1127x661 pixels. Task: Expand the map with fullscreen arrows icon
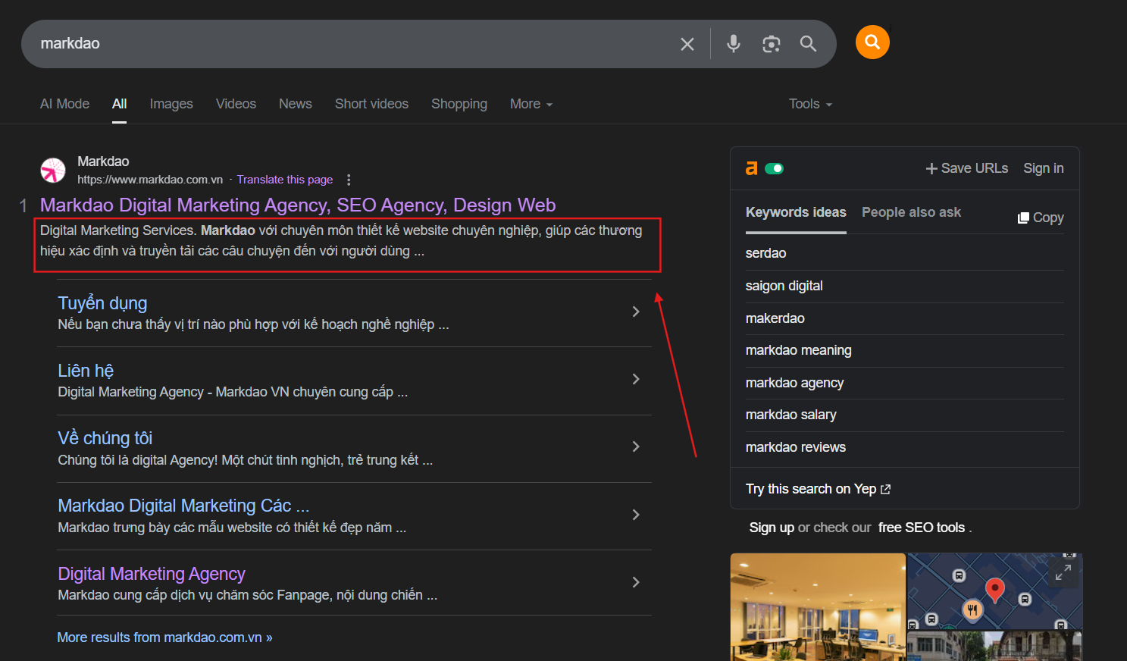tap(1063, 573)
